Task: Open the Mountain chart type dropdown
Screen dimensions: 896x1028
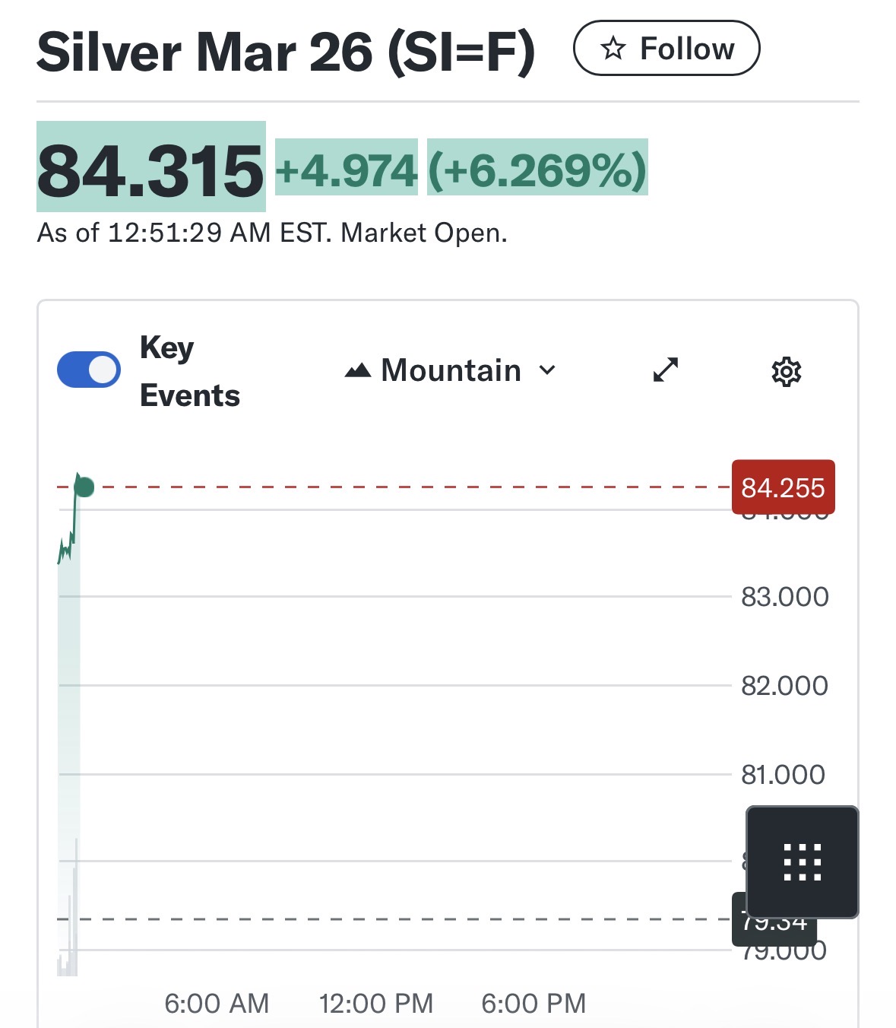Action: [451, 371]
